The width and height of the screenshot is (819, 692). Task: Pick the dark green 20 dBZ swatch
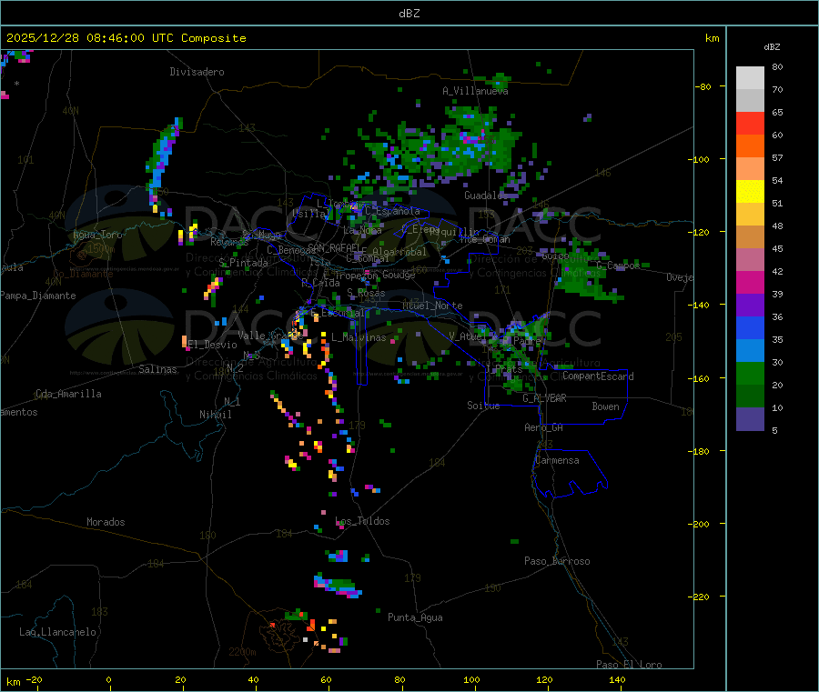750,396
